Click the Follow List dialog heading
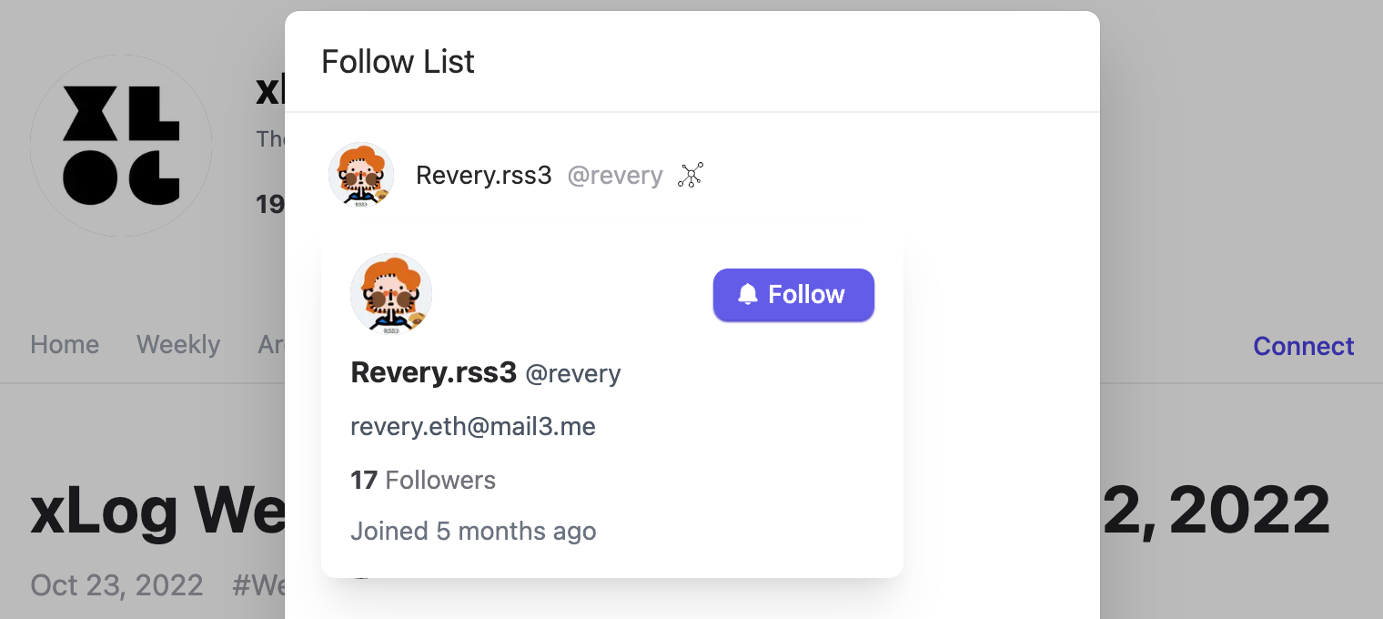 (398, 62)
